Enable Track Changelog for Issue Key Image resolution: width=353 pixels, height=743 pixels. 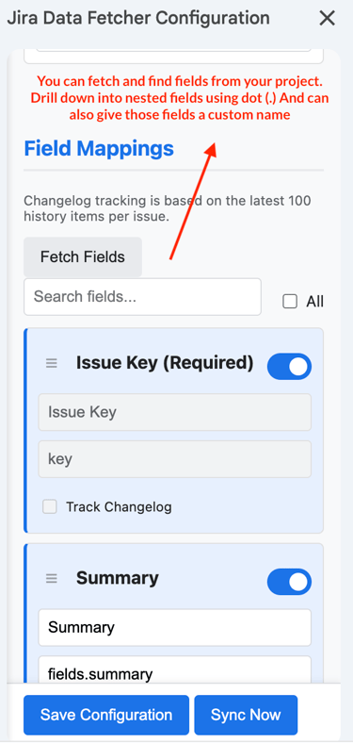tap(50, 506)
